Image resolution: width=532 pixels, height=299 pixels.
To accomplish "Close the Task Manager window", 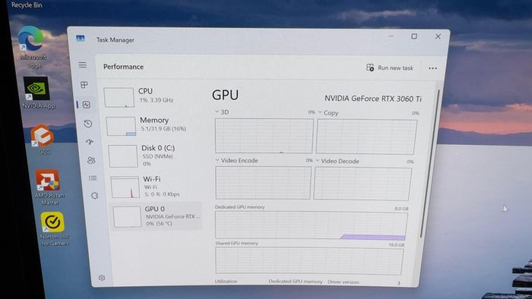I will coord(438,36).
